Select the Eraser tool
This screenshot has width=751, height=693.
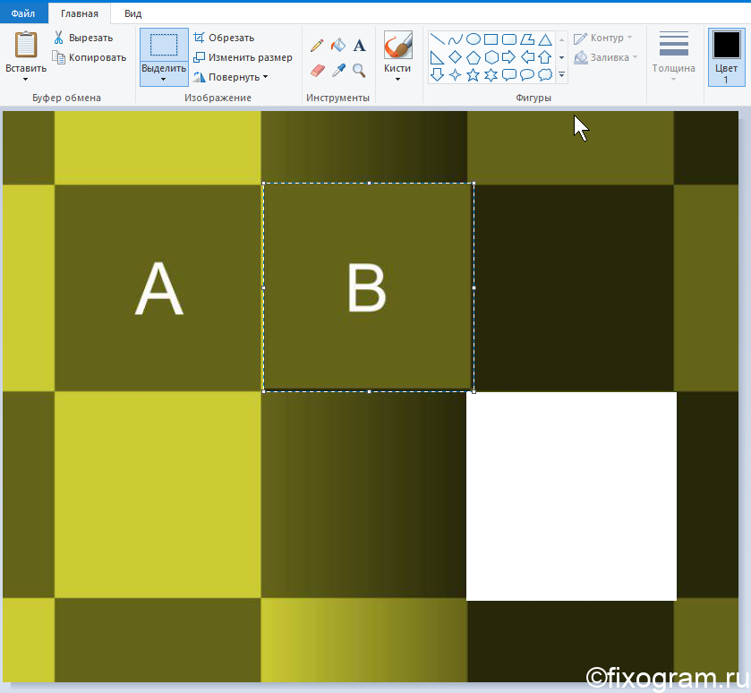click(x=317, y=71)
